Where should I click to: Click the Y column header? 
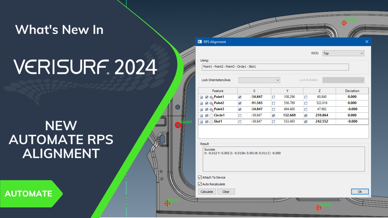click(x=287, y=91)
